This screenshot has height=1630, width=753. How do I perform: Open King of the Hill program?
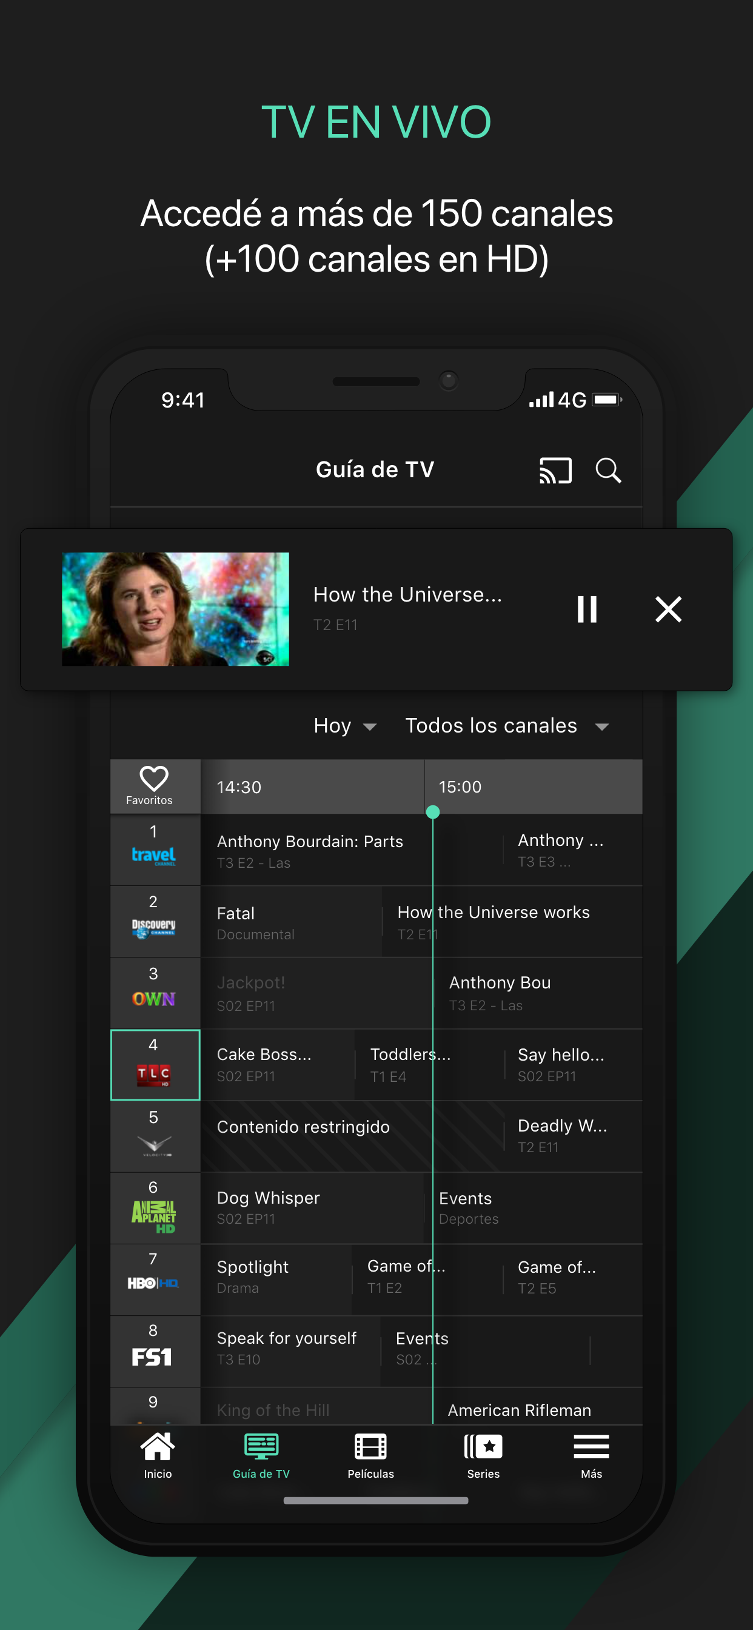pos(316,1406)
